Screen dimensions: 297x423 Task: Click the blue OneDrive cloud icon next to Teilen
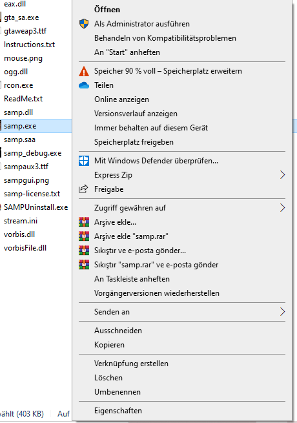tap(84, 85)
